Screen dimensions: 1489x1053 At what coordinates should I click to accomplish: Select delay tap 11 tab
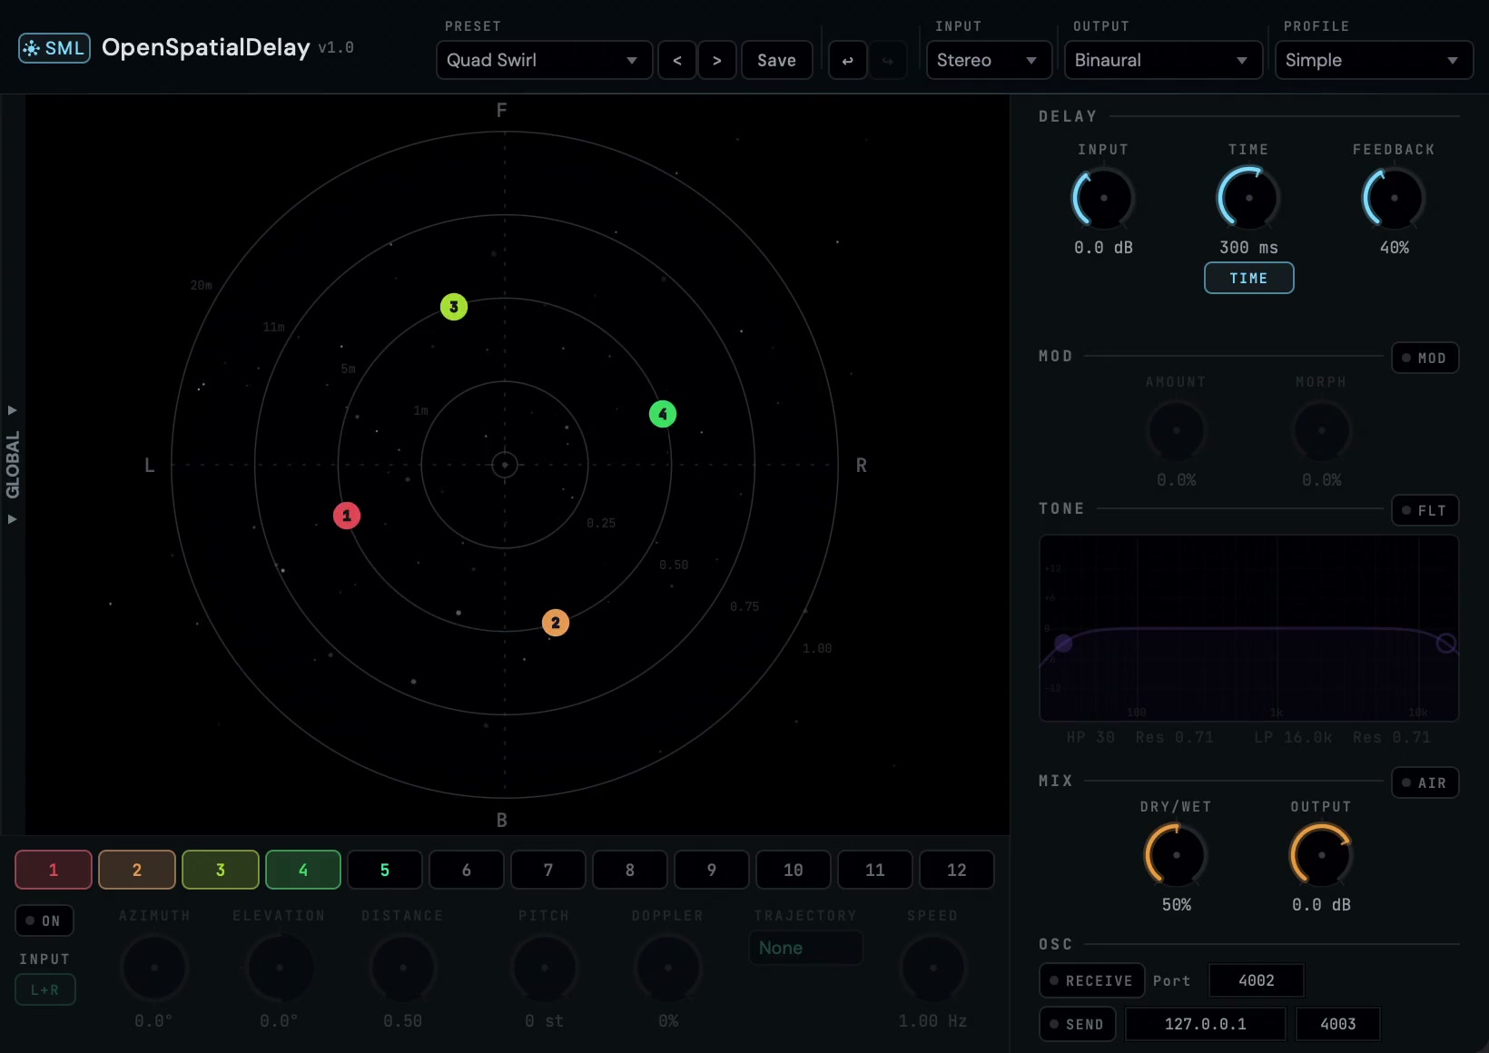875,870
